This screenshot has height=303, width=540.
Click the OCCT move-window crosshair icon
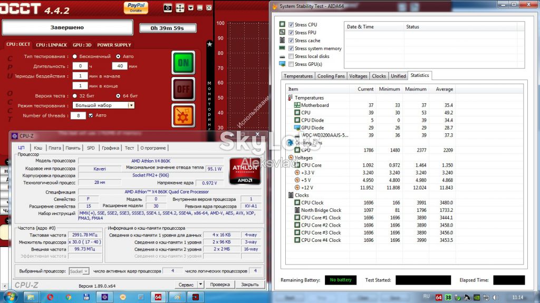[180, 8]
